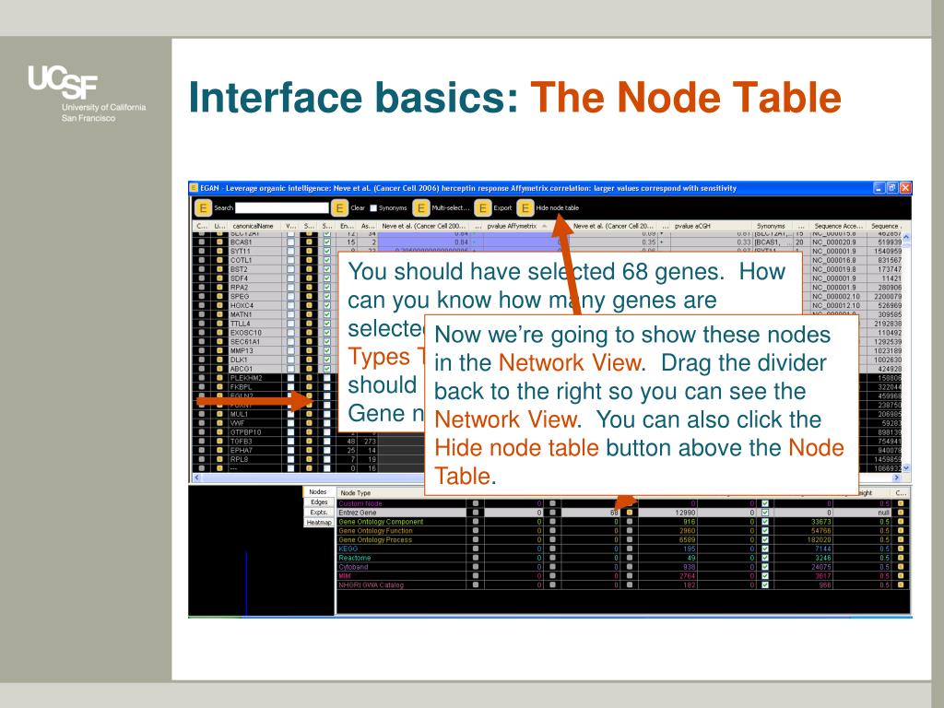This screenshot has width=944, height=708.
Task: Open the Heatmap tab
Action: pos(319,523)
